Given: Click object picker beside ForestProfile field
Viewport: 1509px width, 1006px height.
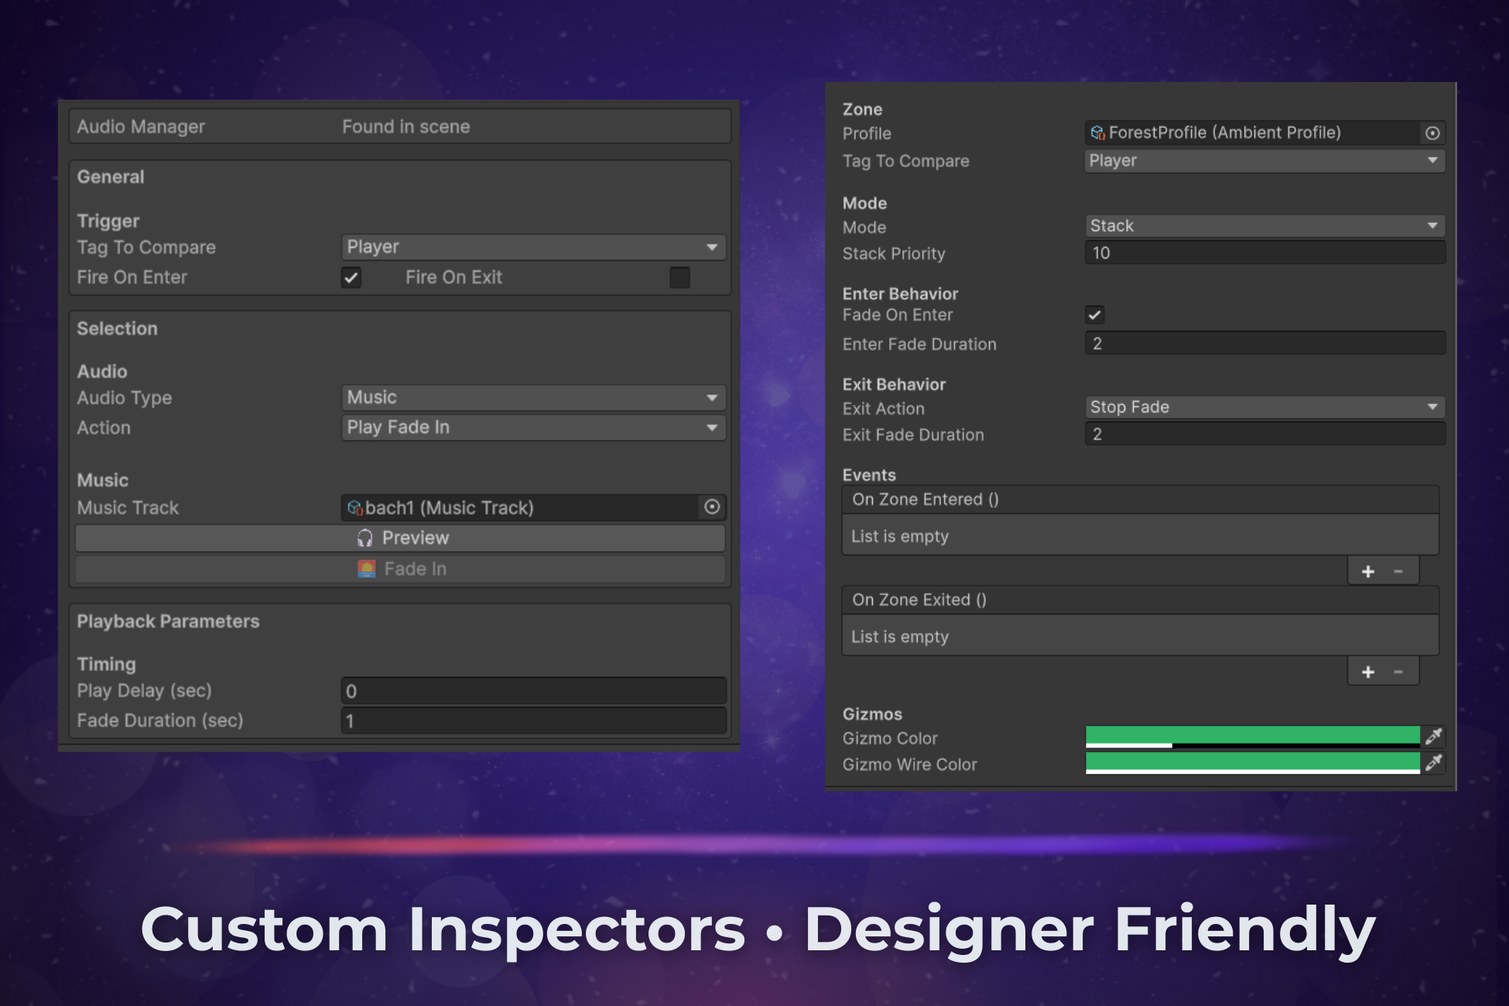Looking at the screenshot, I should click(x=1432, y=133).
